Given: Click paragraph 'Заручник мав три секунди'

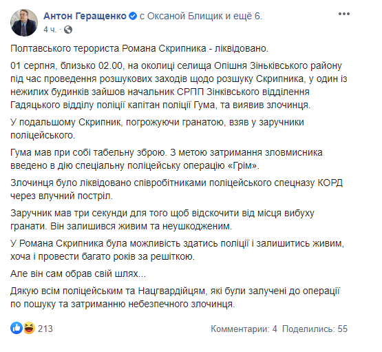Looking at the screenshot, I should click(x=162, y=220).
